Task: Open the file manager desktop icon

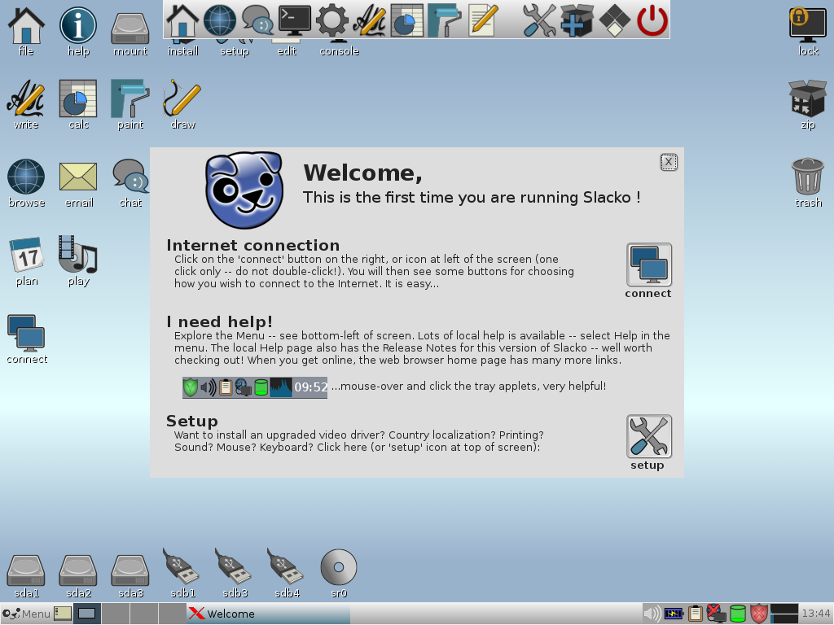Action: (x=26, y=32)
